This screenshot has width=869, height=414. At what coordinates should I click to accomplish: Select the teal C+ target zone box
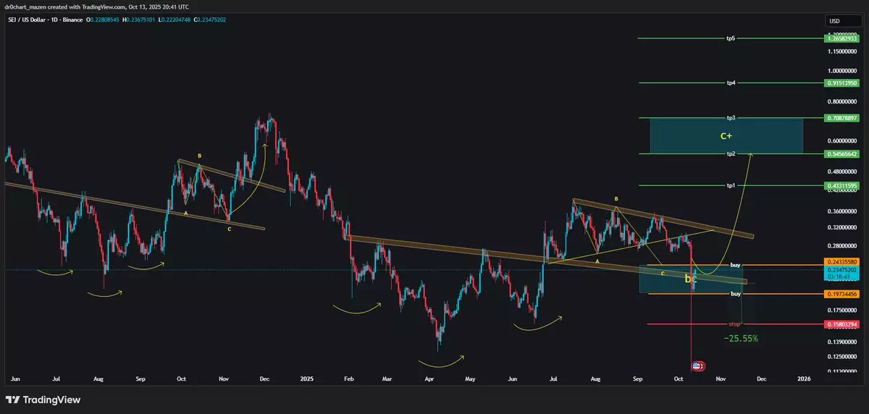[x=726, y=136]
